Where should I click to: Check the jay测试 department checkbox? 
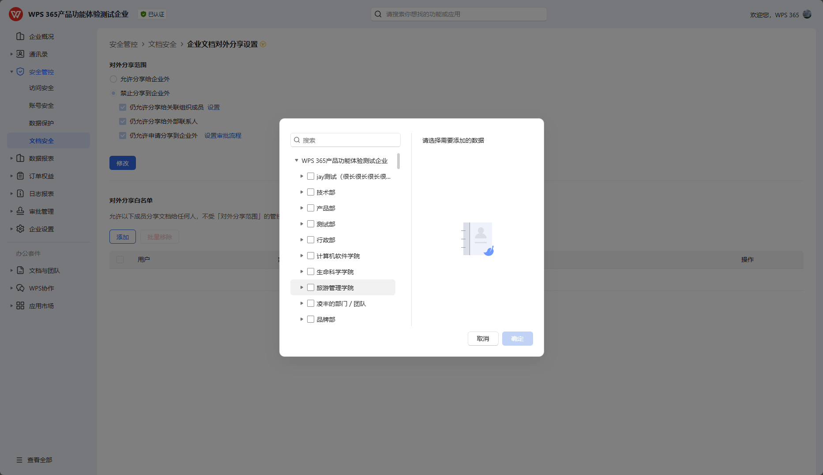[x=311, y=176]
